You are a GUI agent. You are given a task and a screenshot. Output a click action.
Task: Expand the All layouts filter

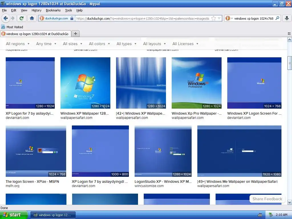tap(154, 44)
